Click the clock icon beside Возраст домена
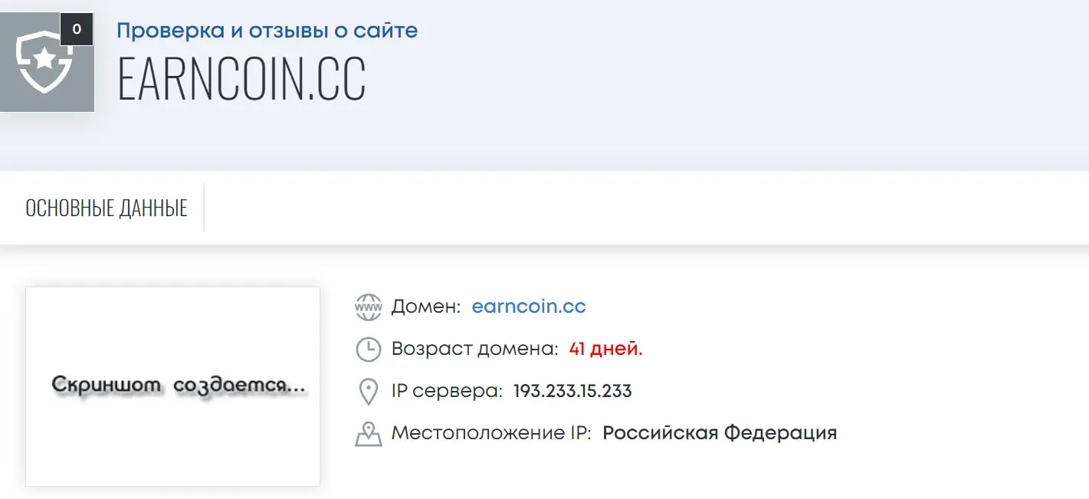The height and width of the screenshot is (499, 1089). point(369,350)
